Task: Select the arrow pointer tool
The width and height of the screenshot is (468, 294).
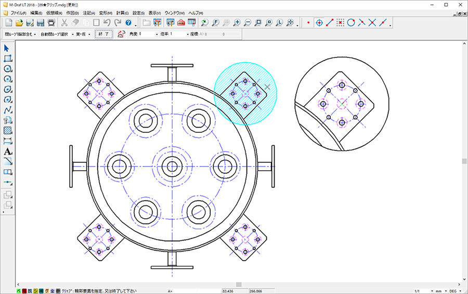Action: (8, 48)
